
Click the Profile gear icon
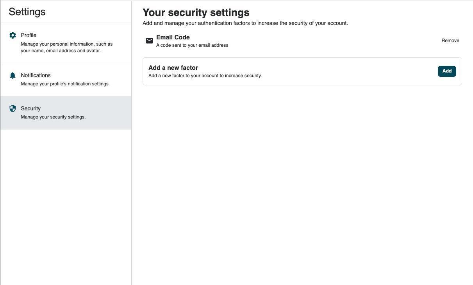pyautogui.click(x=12, y=35)
